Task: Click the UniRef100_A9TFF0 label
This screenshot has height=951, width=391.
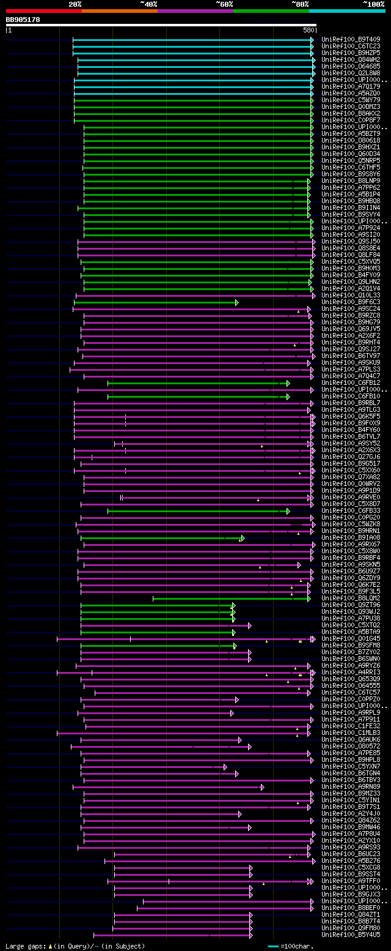Action: [351, 881]
